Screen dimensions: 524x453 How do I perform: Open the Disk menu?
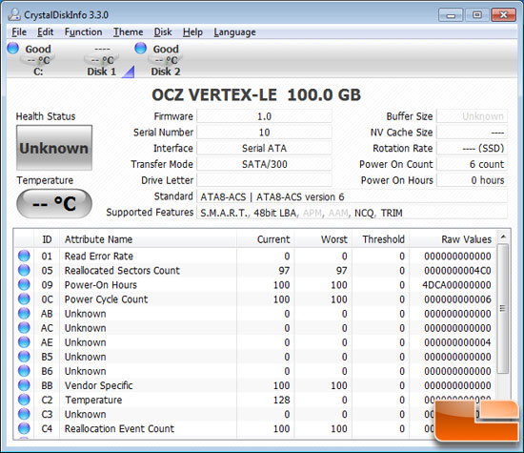[x=163, y=32]
